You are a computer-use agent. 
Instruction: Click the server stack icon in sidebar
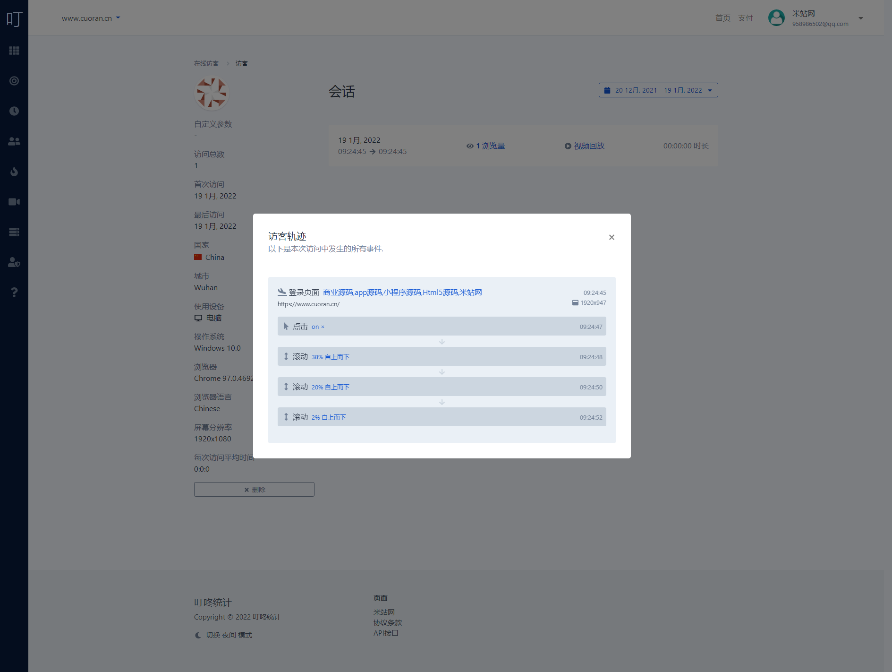click(14, 232)
